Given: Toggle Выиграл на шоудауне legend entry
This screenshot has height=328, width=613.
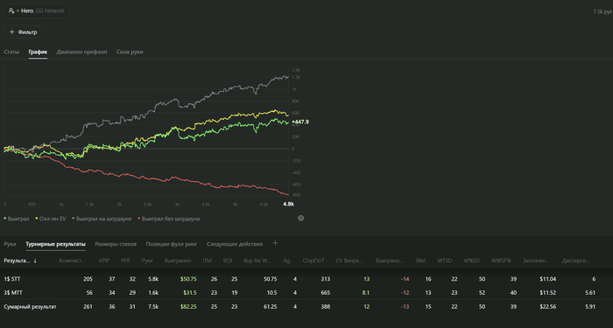Looking at the screenshot, I should click(x=102, y=219).
